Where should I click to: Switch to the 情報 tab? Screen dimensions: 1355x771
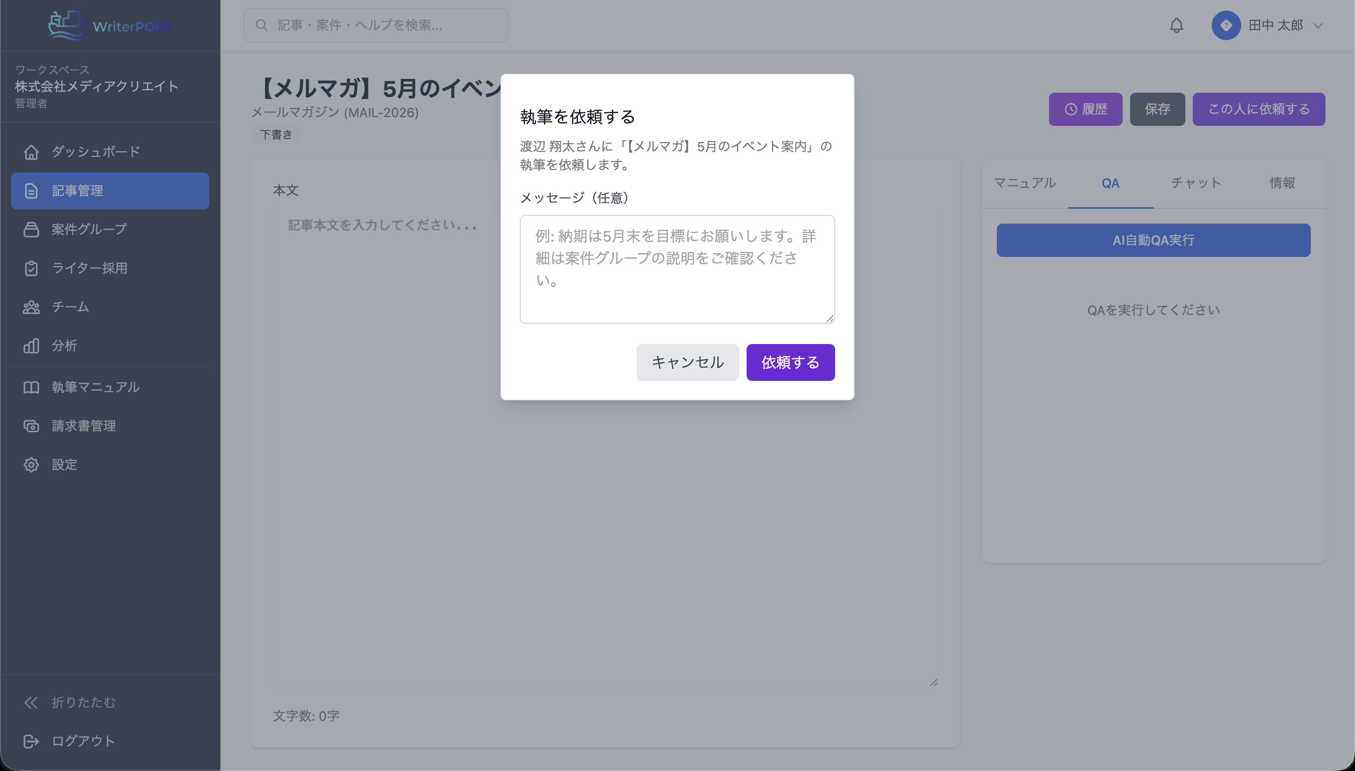1283,183
